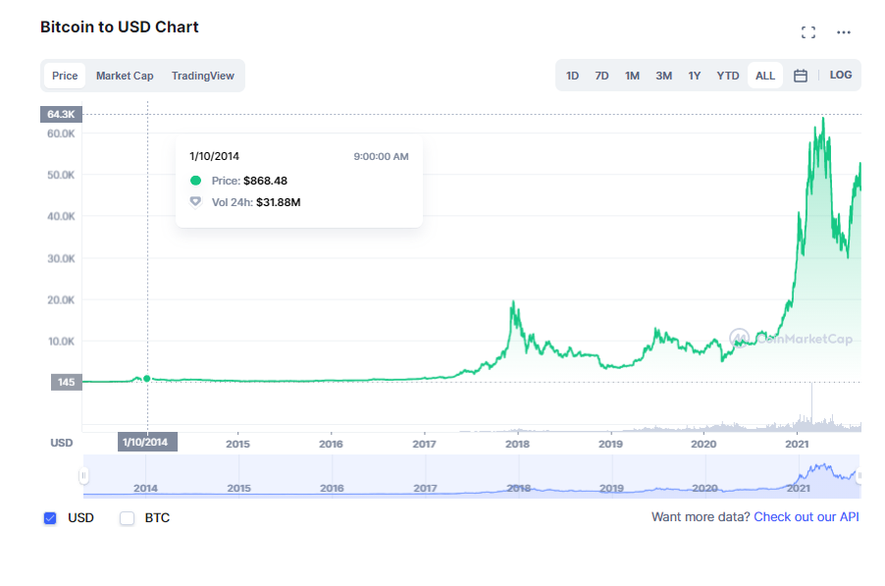Click the Price: $868.48 tooltip value

tap(249, 181)
